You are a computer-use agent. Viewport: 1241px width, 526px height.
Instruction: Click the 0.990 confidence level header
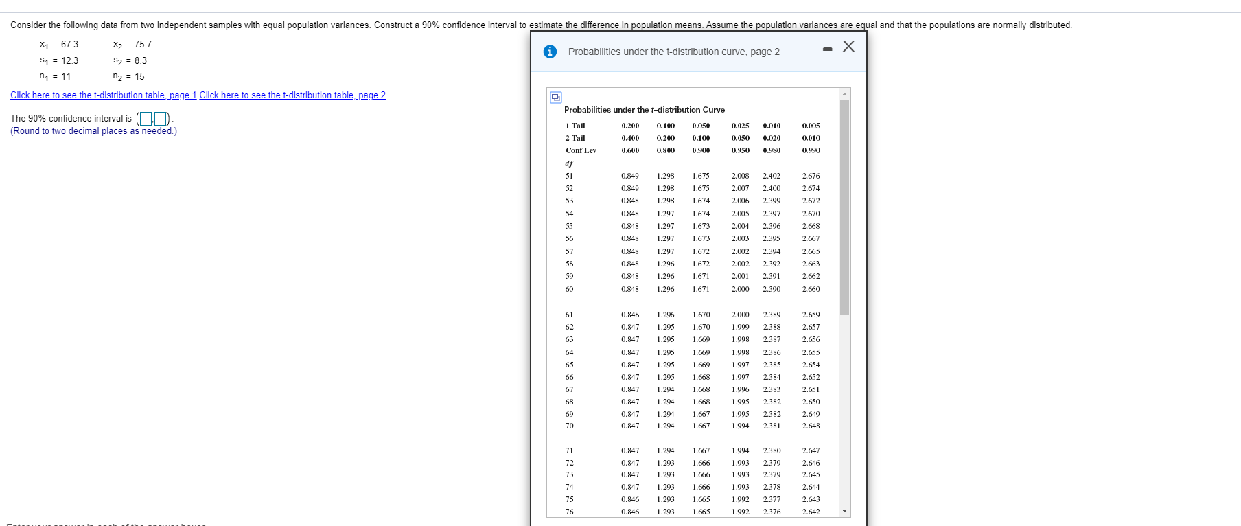811,150
